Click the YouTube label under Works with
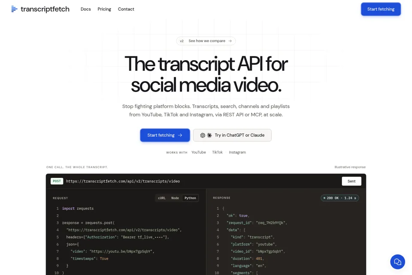 click(x=198, y=153)
